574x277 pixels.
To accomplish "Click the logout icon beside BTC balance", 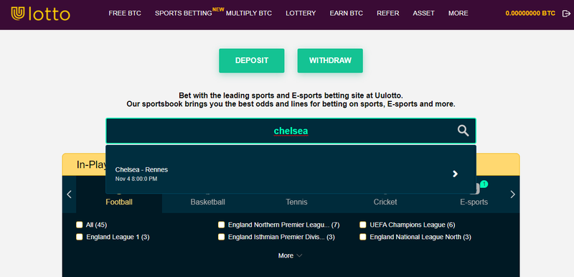I will (566, 14).
